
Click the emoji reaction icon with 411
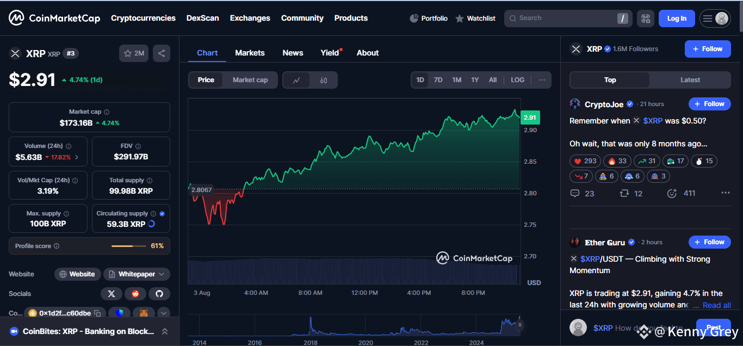point(672,193)
